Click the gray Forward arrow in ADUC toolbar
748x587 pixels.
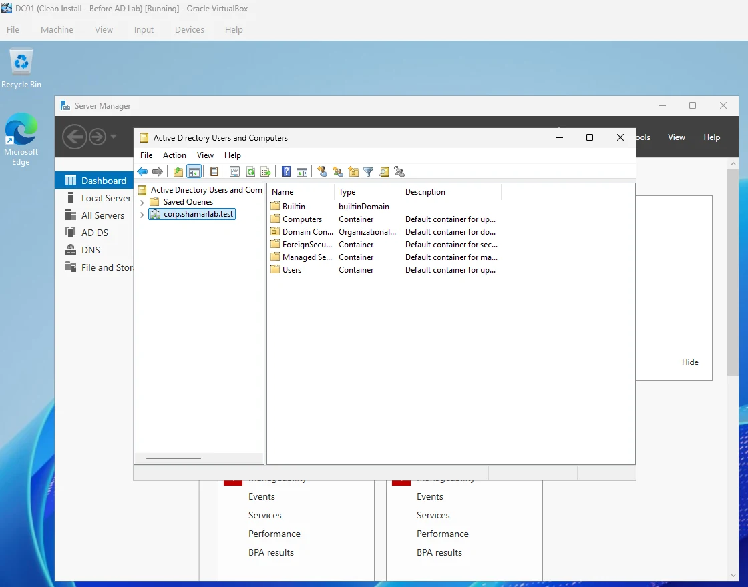point(158,172)
